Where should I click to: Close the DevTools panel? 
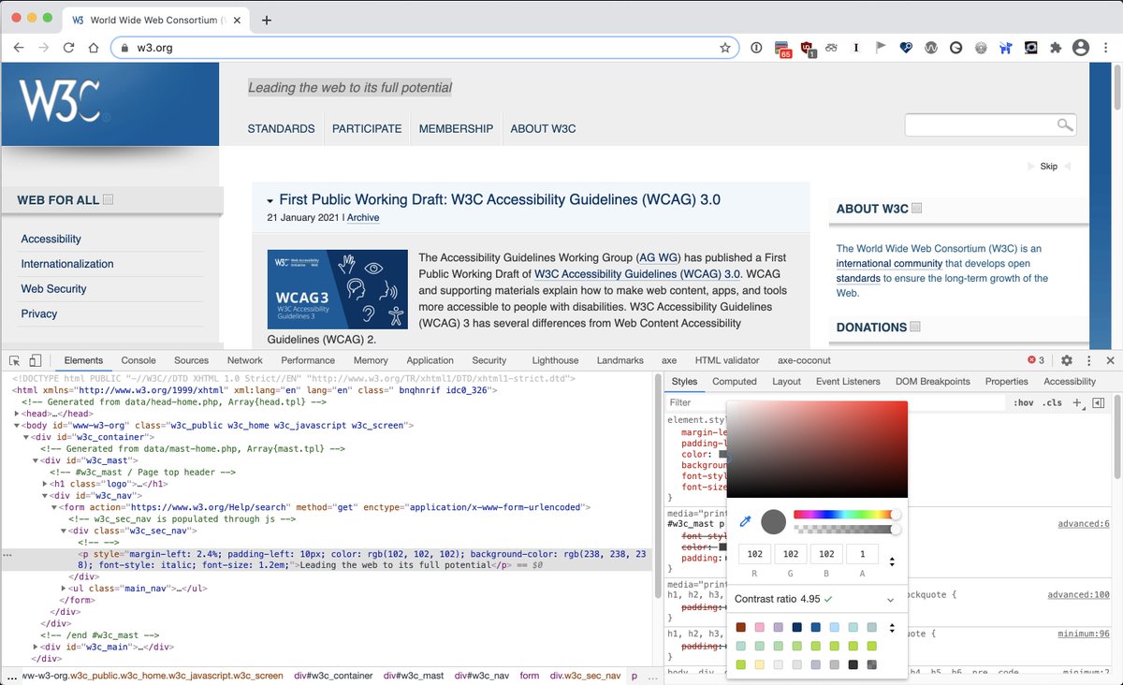click(1111, 360)
